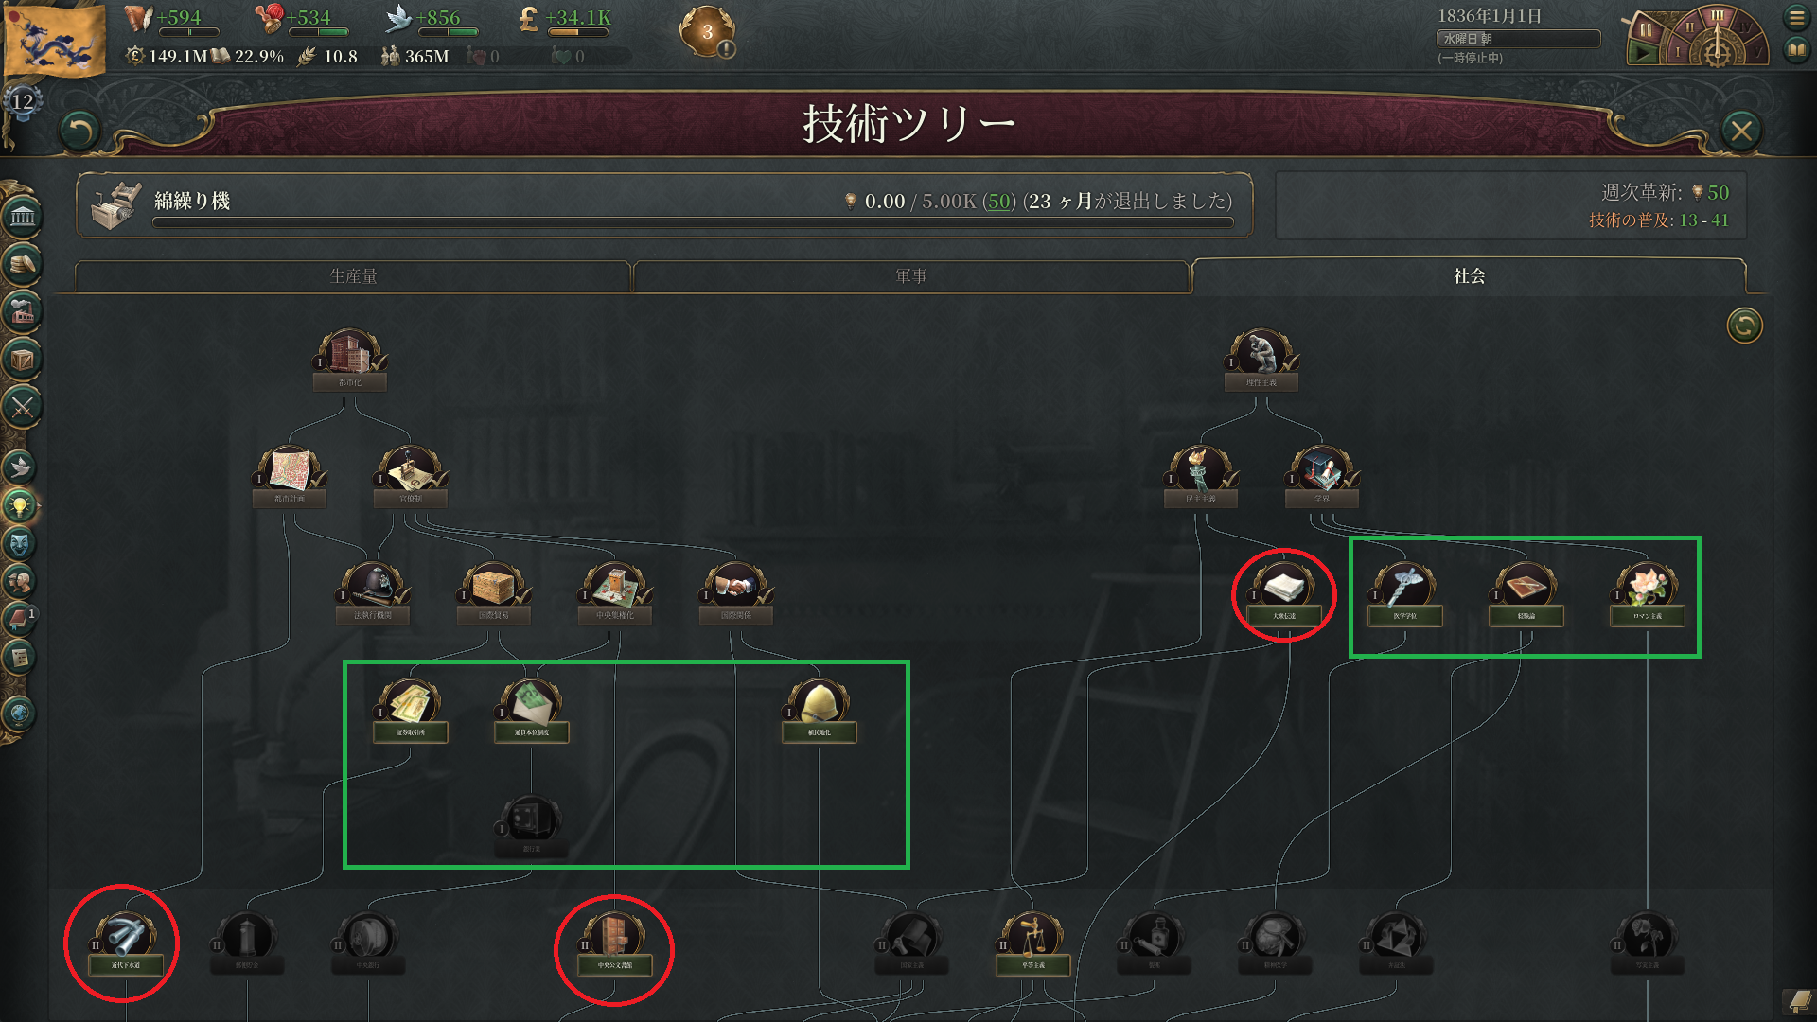Click the green reset view button

(1744, 326)
